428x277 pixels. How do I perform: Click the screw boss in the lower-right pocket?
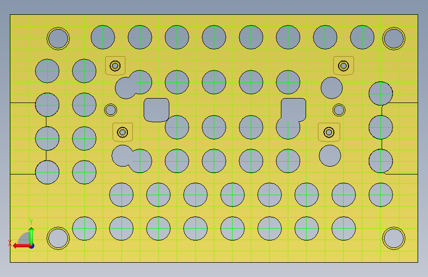329,132
